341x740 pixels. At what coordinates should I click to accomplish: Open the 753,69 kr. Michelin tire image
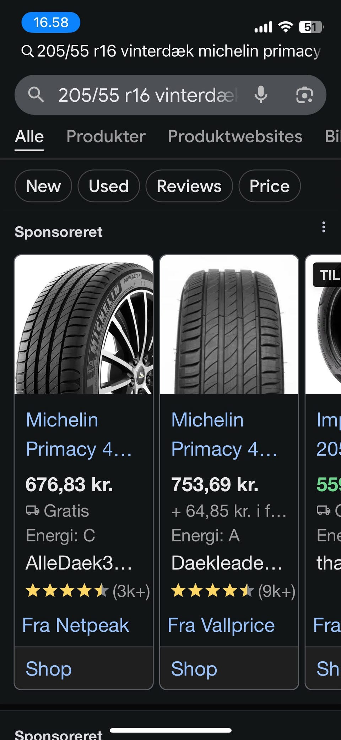229,324
